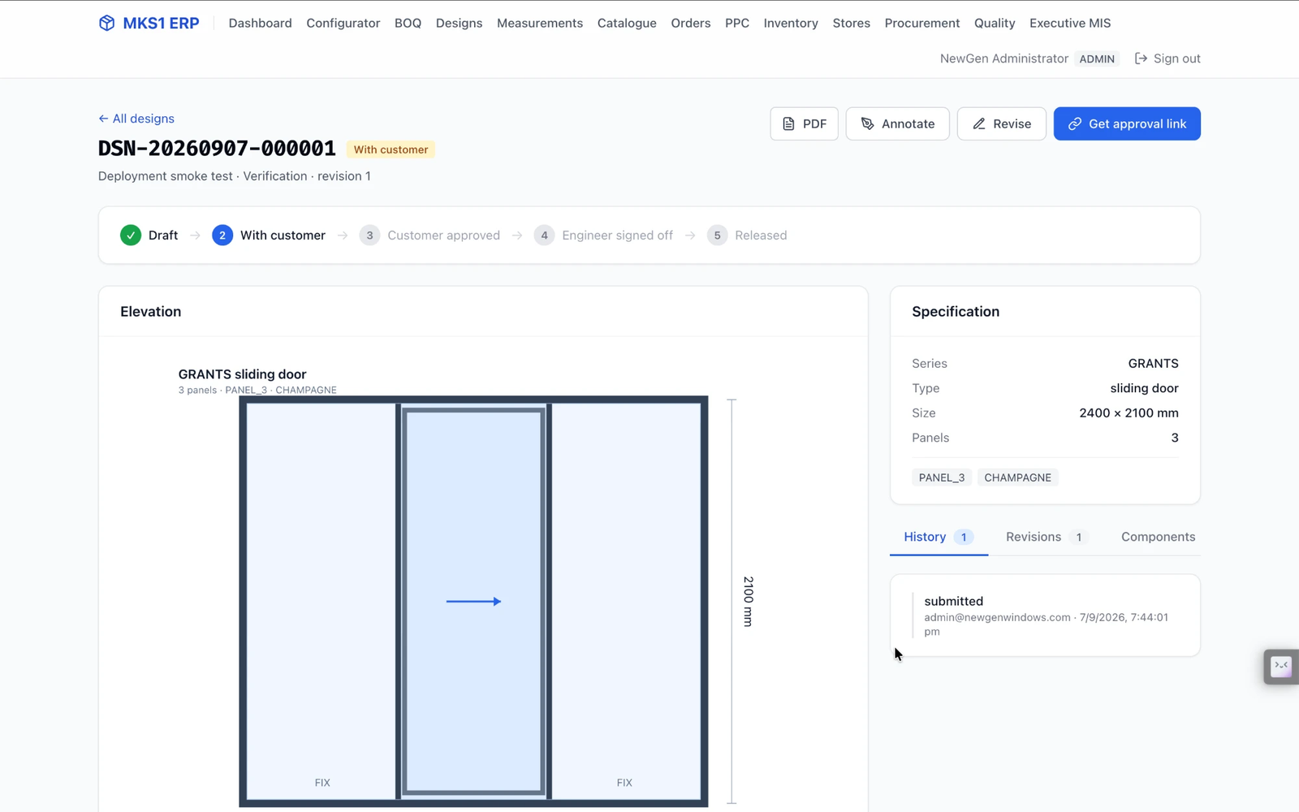The height and width of the screenshot is (812, 1299).
Task: Open the Catalogue section
Action: click(x=627, y=23)
